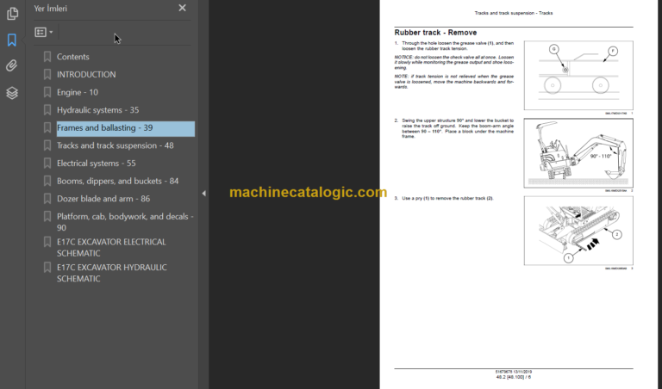662x389 pixels.
Task: Open Tracks and track suspension - 48
Action: [116, 145]
